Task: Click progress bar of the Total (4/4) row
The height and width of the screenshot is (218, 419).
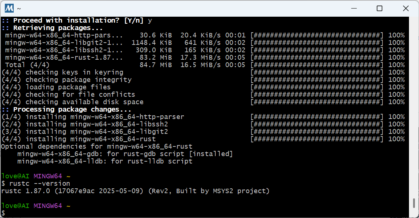Action: coord(317,65)
